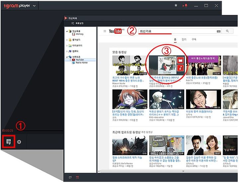Open the StarCraft monster thumbnail
The height and width of the screenshot is (183, 239).
pyautogui.click(x=130, y=145)
